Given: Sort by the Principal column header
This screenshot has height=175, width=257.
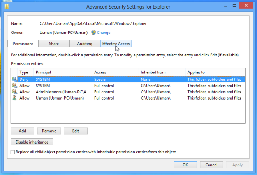Looking at the screenshot, I should (x=62, y=72).
